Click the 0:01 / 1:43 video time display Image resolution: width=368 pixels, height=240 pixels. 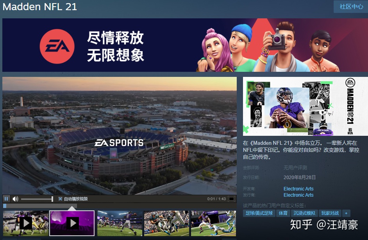pos(216,199)
